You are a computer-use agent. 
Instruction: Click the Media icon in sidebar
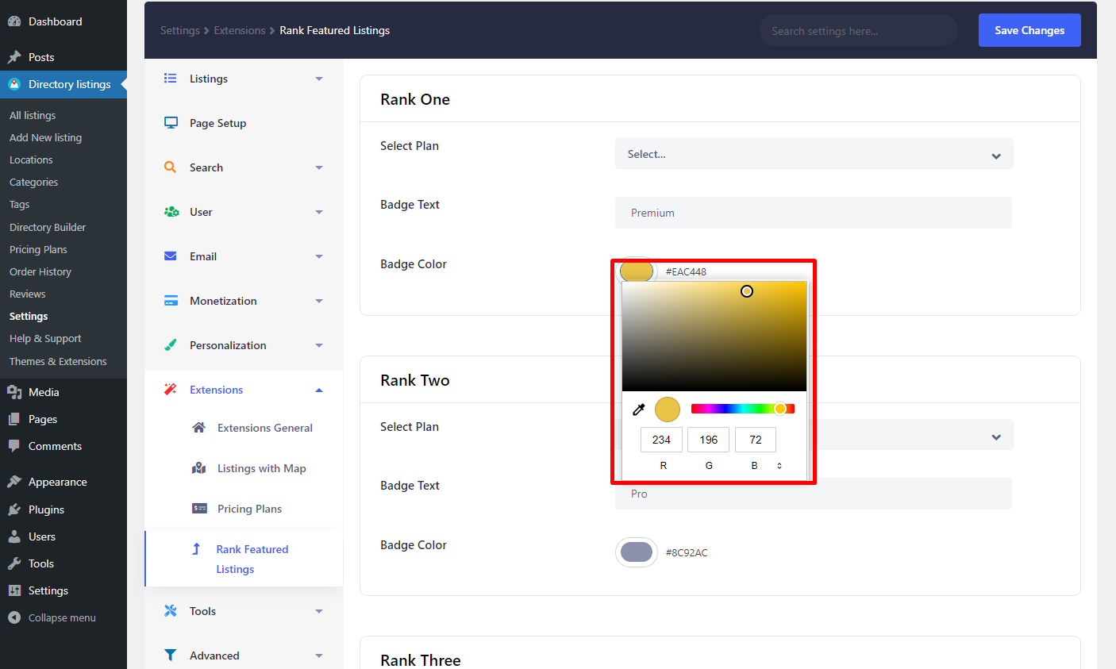point(14,392)
